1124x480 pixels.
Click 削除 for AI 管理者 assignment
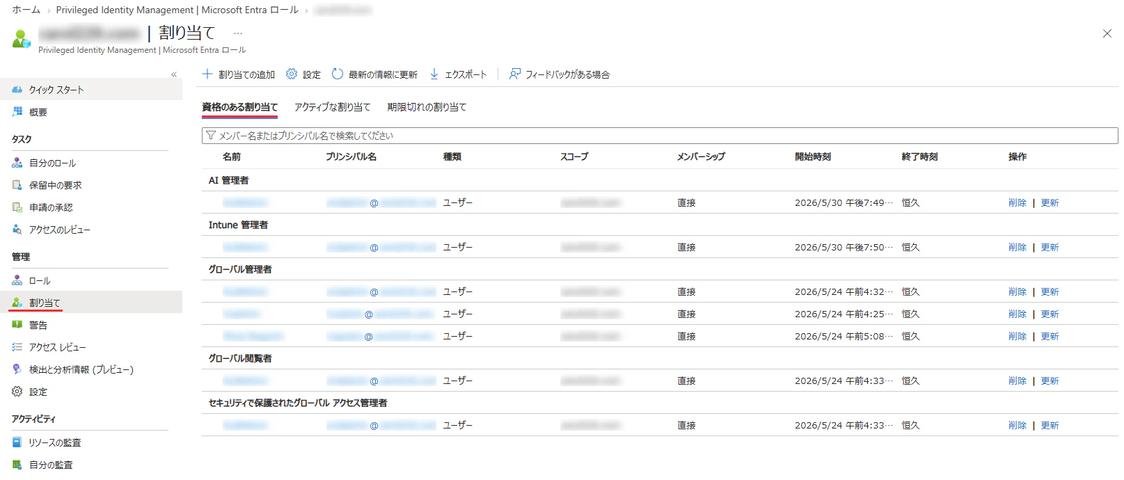point(1017,202)
